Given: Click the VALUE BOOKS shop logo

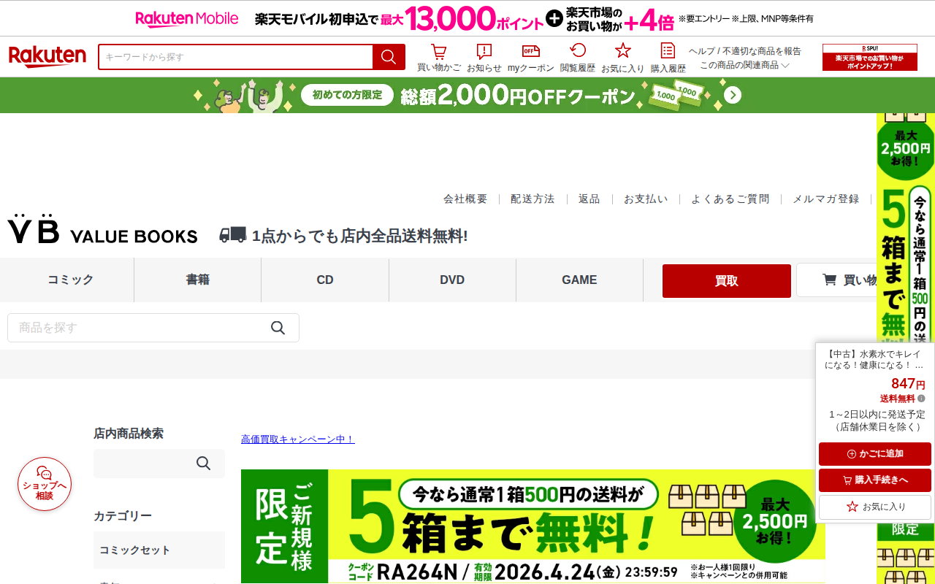Looking at the screenshot, I should (x=102, y=230).
